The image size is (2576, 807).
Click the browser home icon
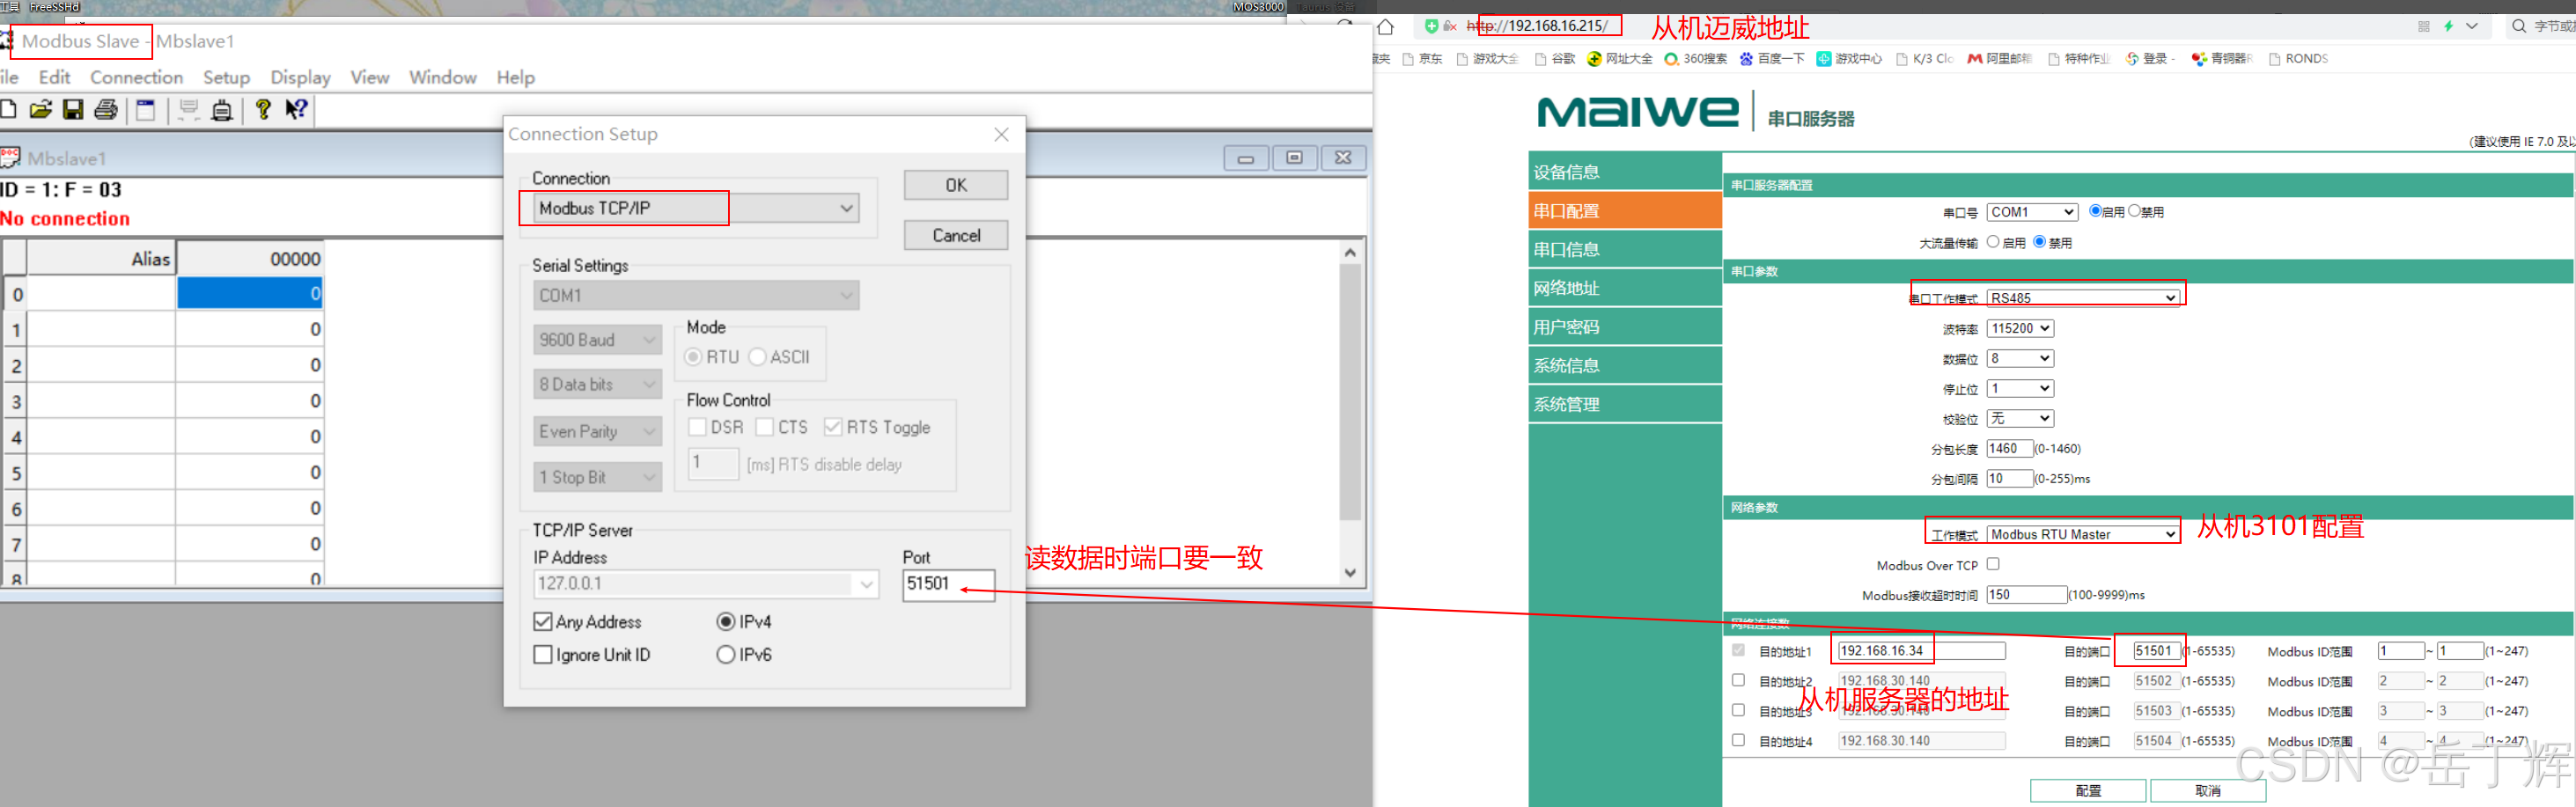[x=1385, y=27]
